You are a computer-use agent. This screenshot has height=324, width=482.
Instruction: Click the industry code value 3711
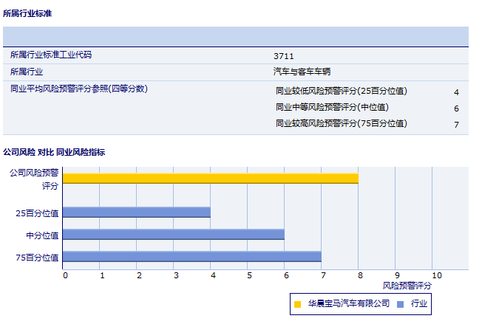(x=283, y=55)
